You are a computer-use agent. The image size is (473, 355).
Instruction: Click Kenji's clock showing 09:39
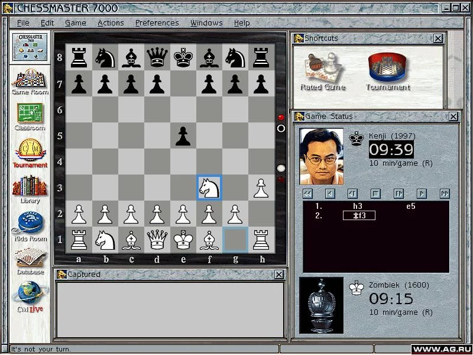391,150
